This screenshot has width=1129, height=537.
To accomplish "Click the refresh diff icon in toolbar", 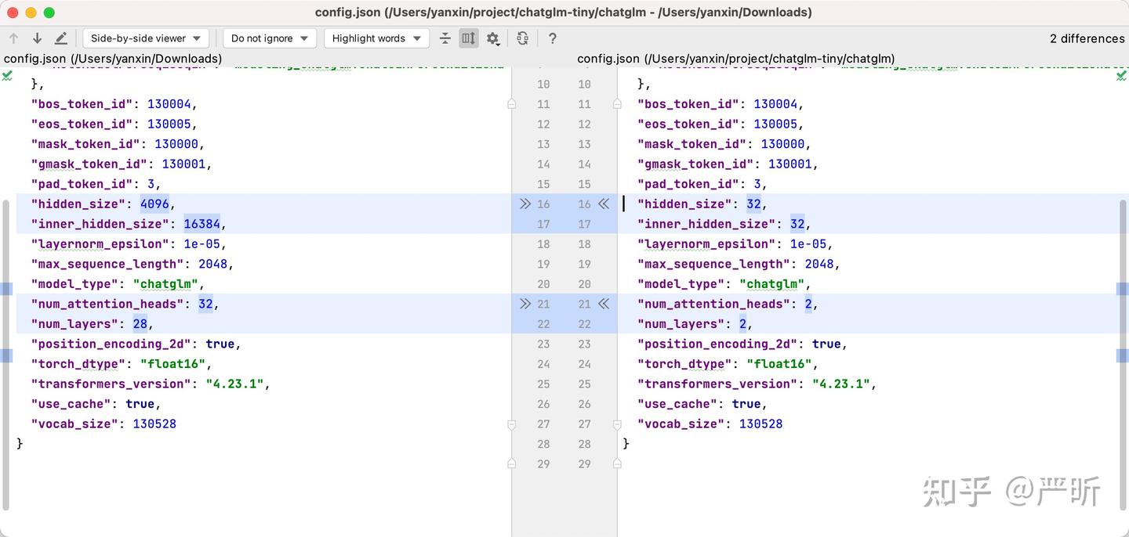I will (x=523, y=38).
